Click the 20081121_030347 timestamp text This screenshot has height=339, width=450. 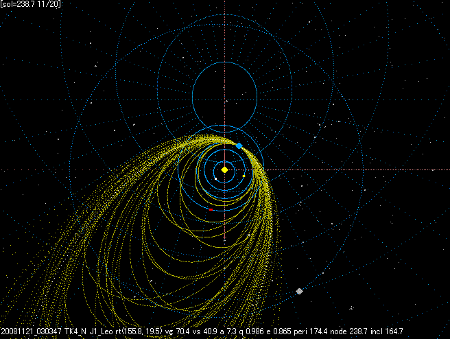32,331
